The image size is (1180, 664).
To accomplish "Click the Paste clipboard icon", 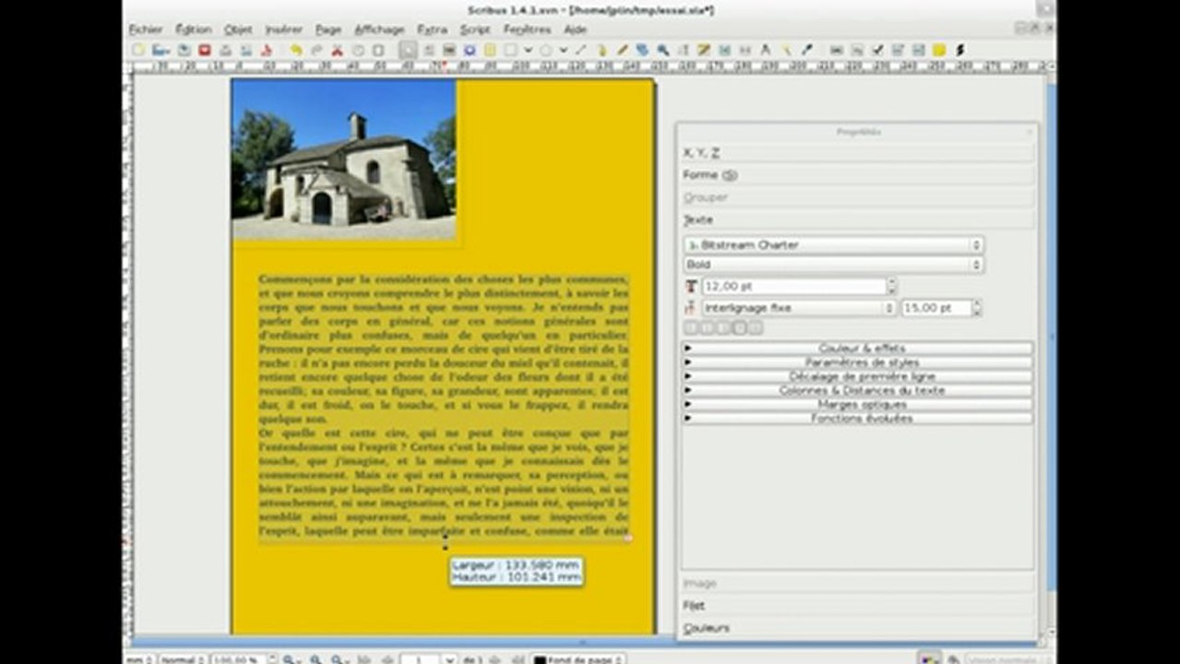I will pos(378,50).
